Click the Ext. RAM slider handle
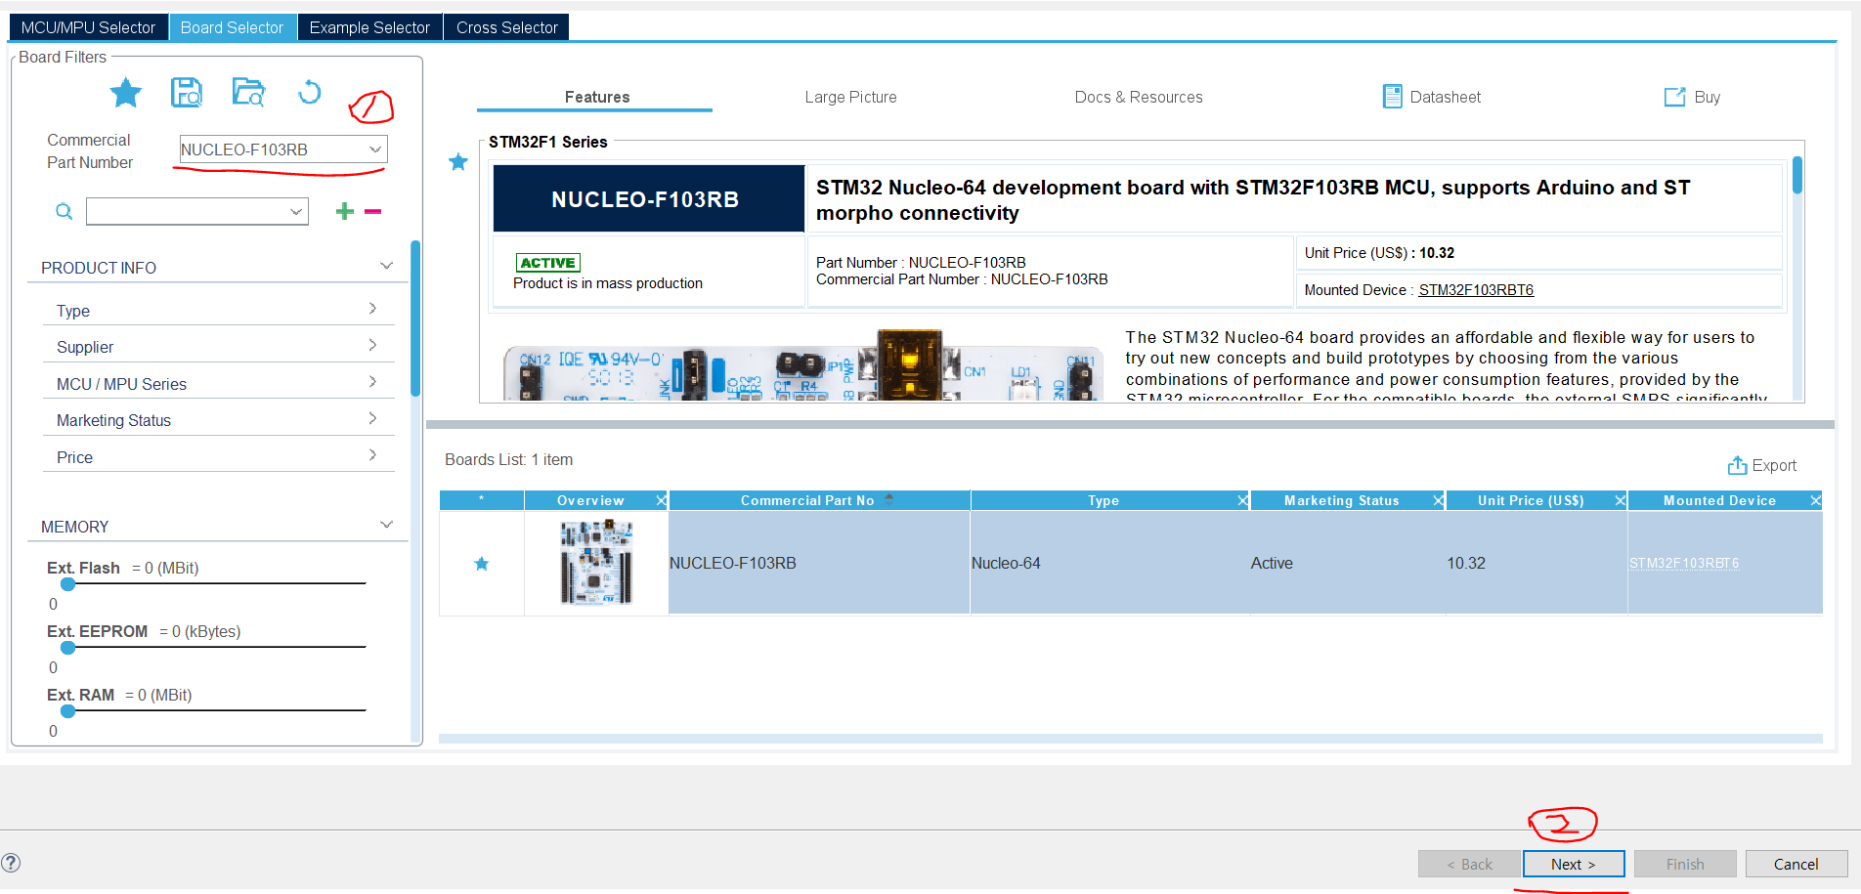The width and height of the screenshot is (1861, 894). (x=67, y=711)
